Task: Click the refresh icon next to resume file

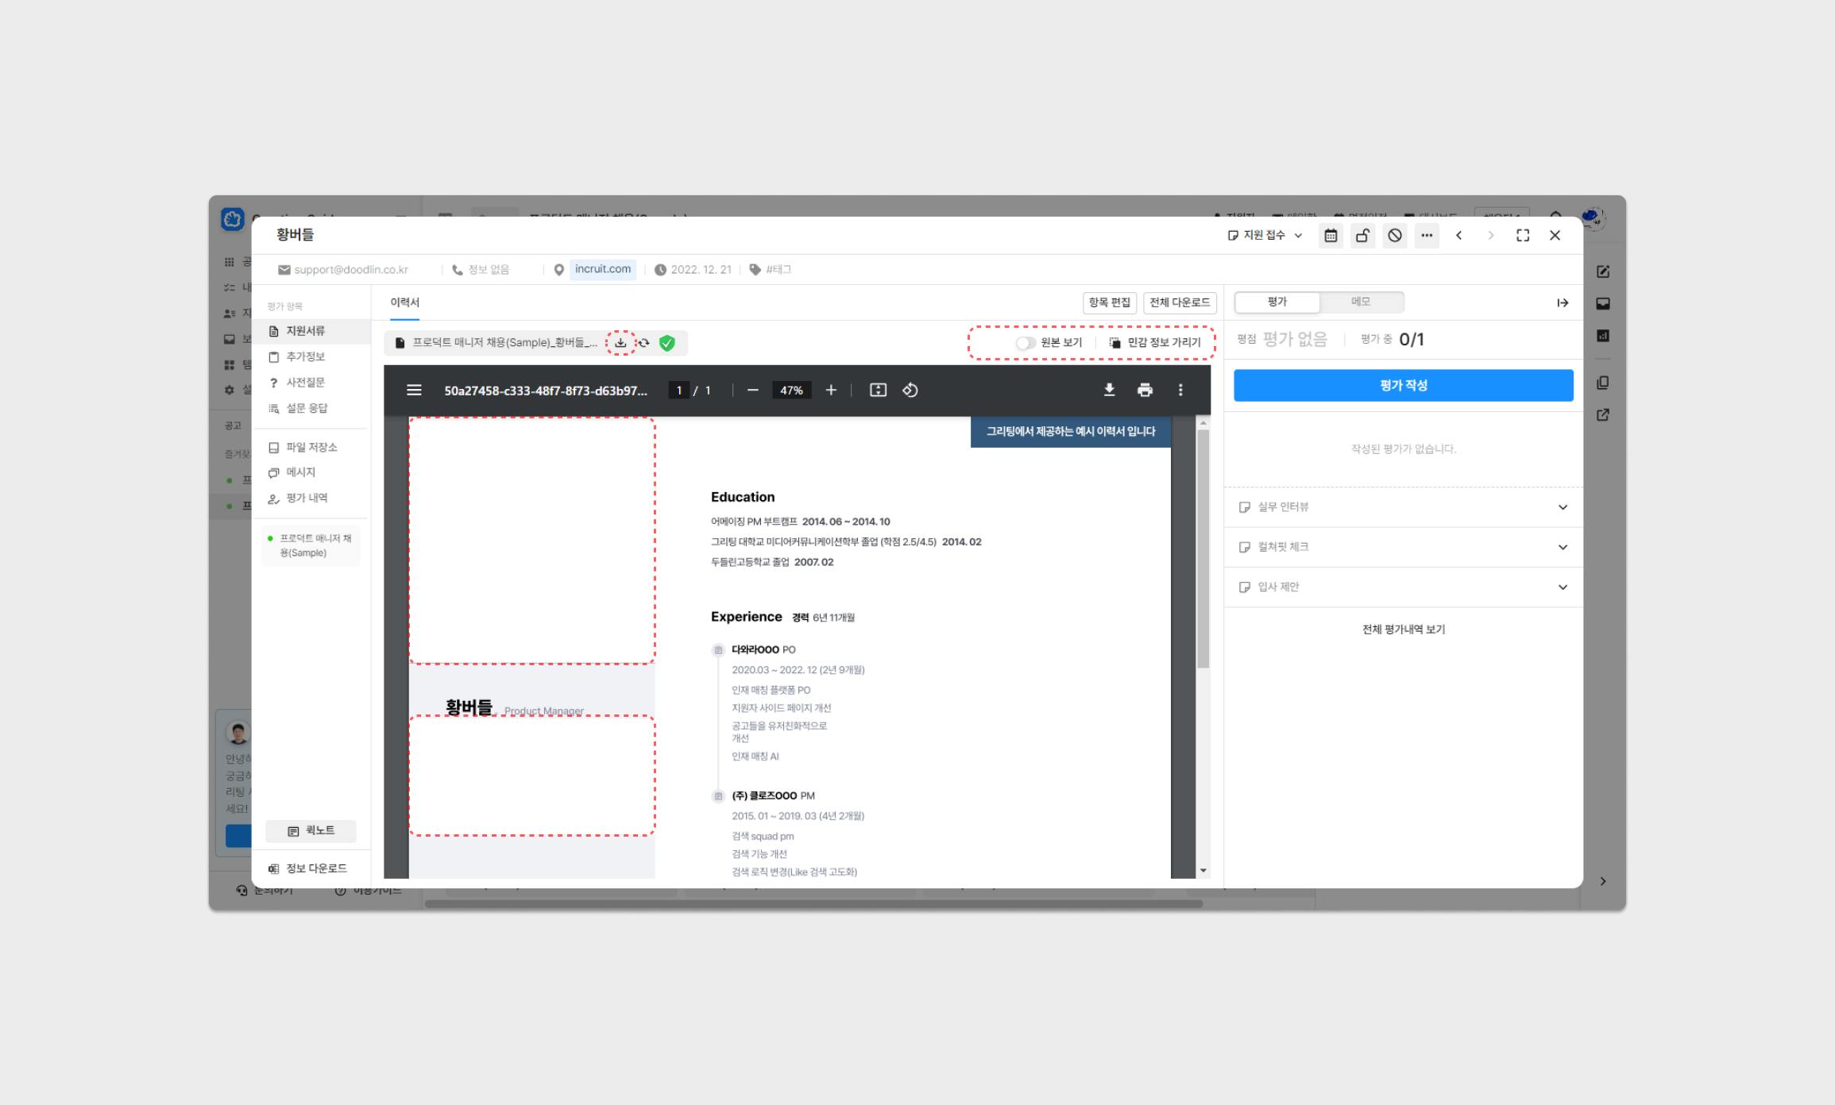Action: (644, 343)
